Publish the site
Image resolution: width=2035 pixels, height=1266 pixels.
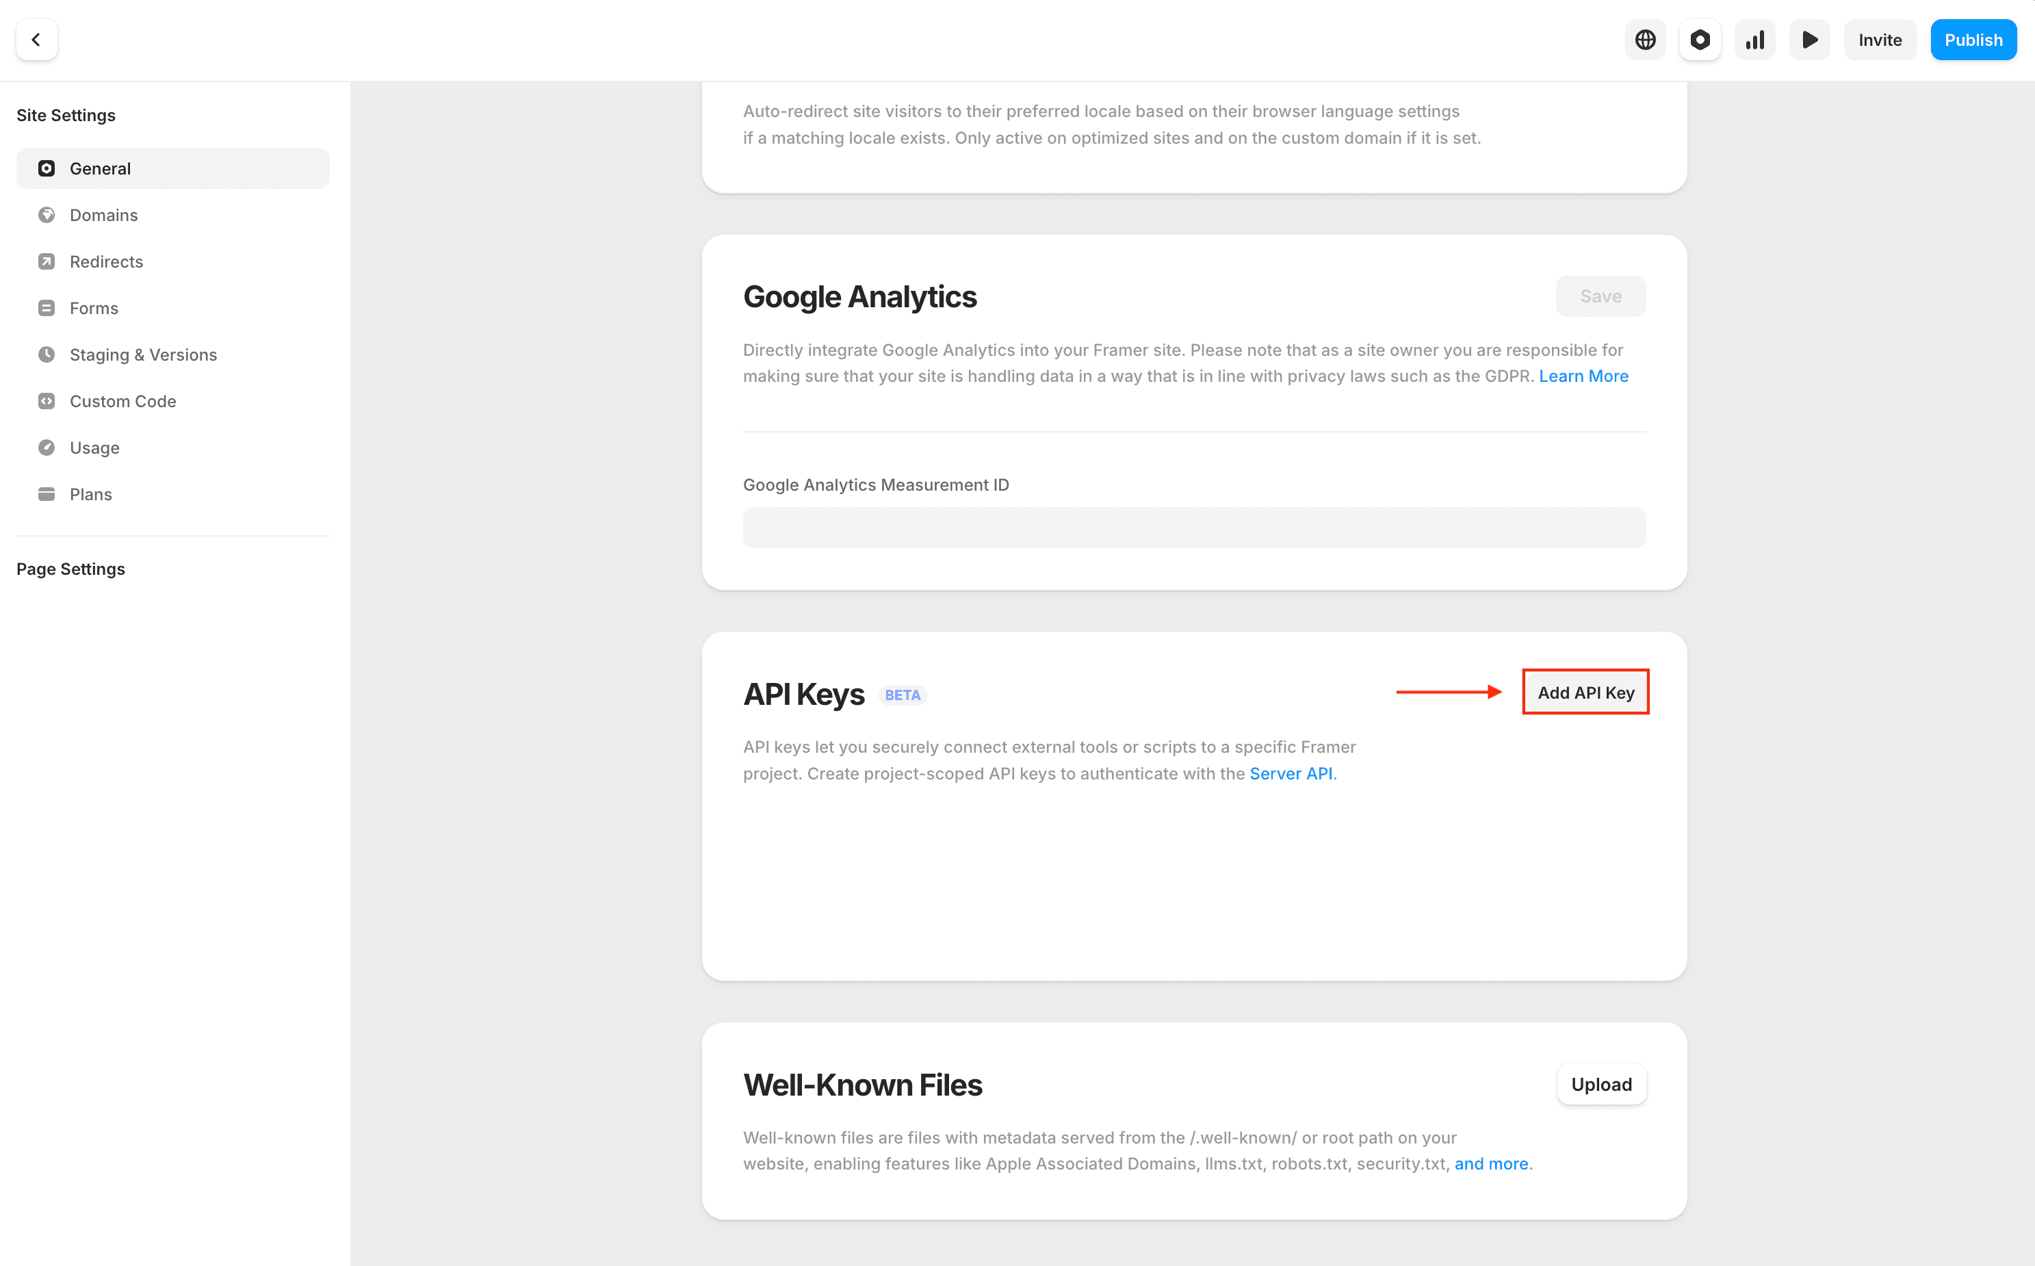(1973, 40)
